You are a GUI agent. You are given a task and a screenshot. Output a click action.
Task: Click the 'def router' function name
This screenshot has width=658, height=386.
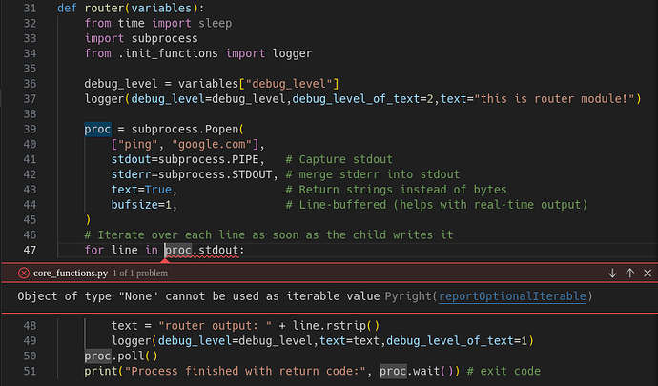104,8
